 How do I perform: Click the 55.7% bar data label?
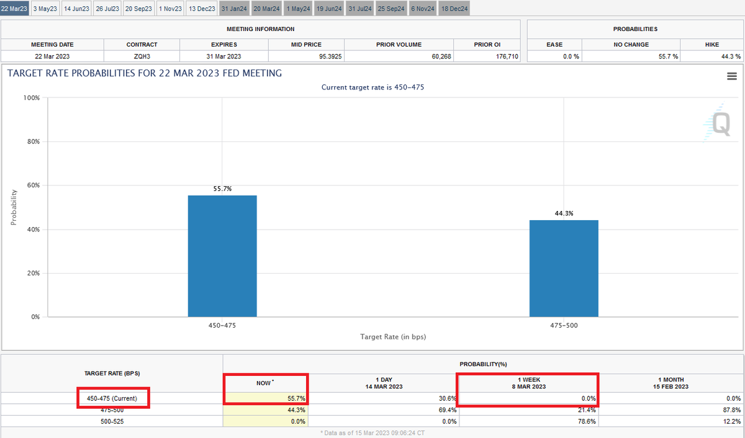tap(222, 189)
